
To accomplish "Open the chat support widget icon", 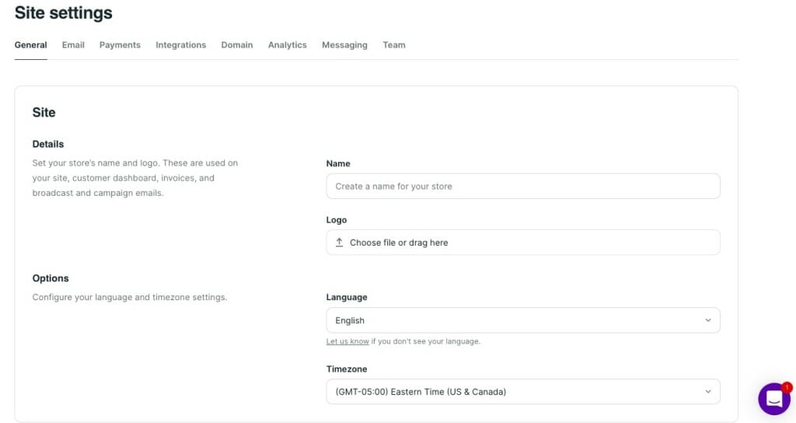I will tap(774, 399).
